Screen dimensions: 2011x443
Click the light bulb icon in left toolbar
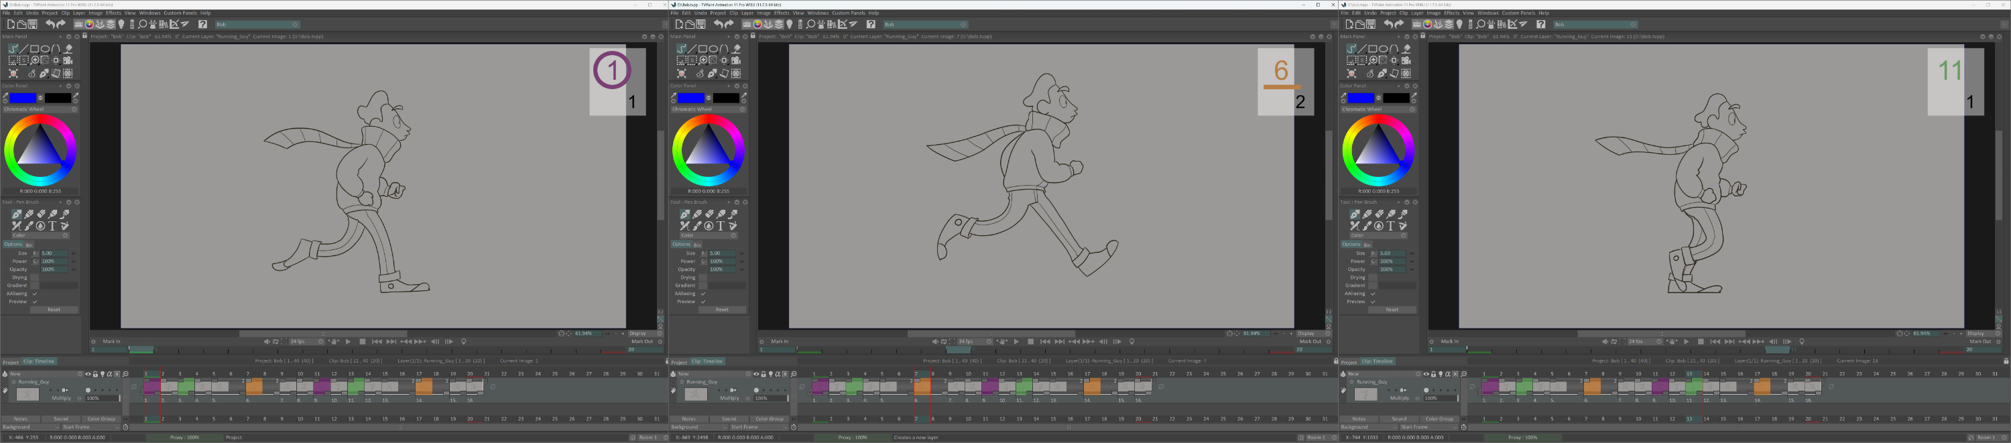coord(121,24)
